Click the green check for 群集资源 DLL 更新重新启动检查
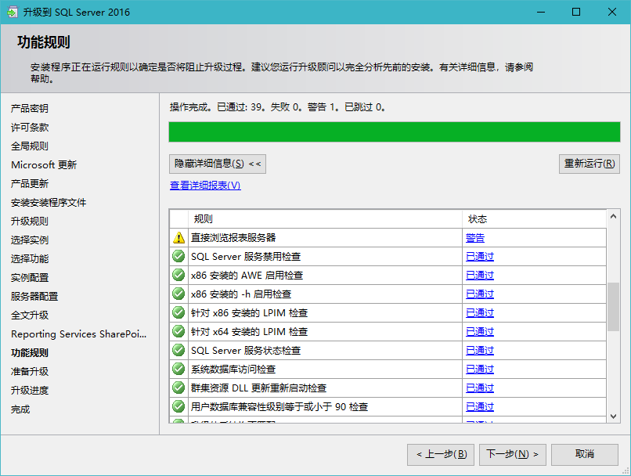 click(x=178, y=388)
